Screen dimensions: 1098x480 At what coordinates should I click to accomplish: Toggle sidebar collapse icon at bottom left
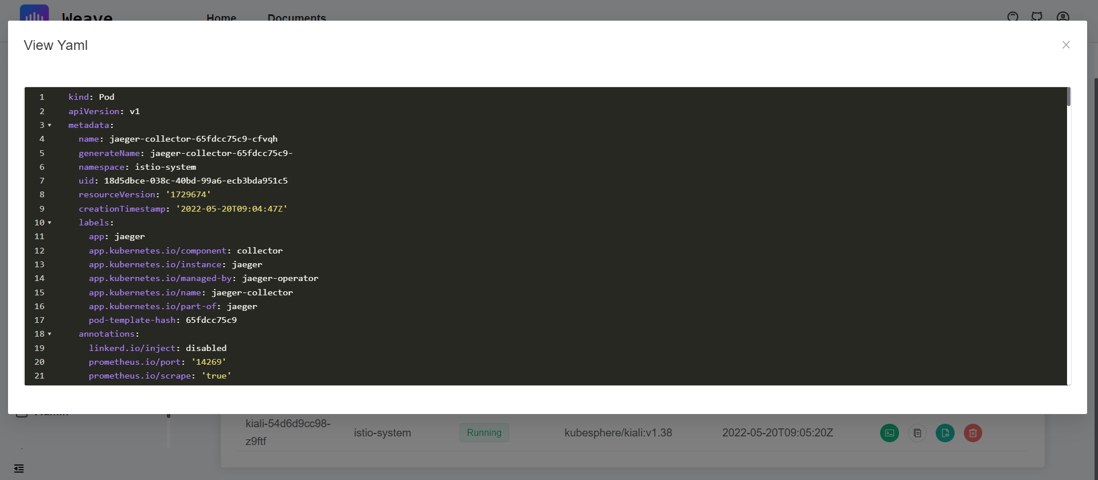pyautogui.click(x=19, y=469)
